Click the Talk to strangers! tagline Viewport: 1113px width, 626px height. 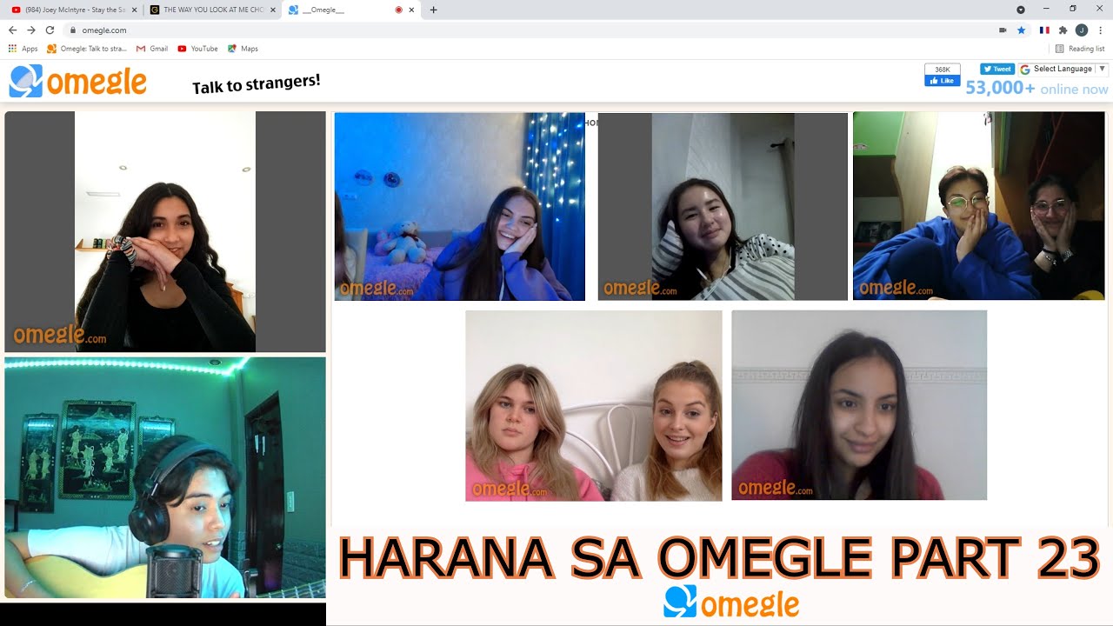[257, 85]
